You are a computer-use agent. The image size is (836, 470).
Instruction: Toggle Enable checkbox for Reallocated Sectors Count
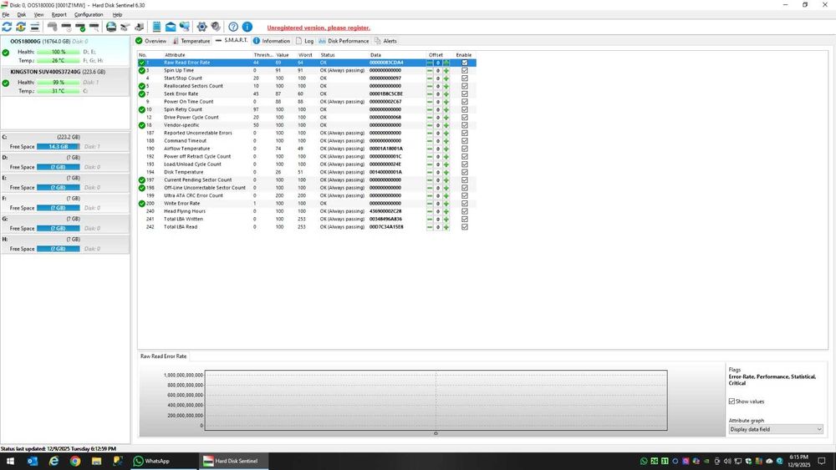(464, 86)
